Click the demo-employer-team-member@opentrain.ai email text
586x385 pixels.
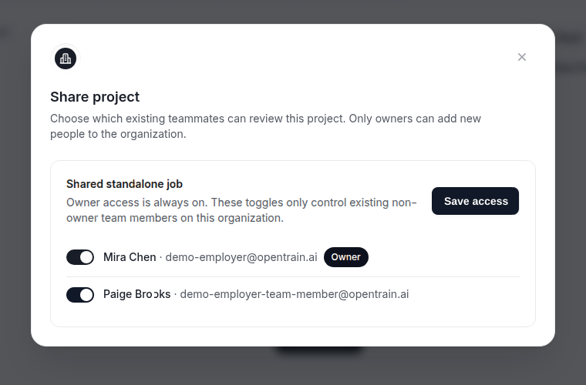(295, 294)
